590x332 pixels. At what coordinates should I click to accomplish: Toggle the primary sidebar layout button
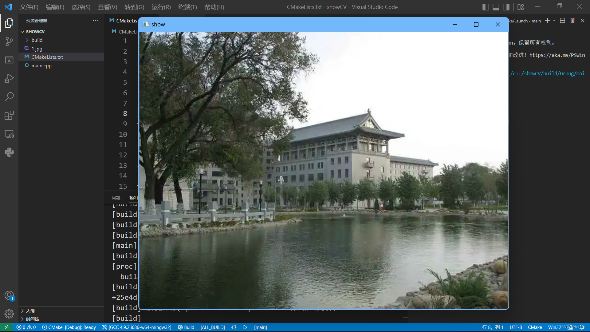pos(486,7)
